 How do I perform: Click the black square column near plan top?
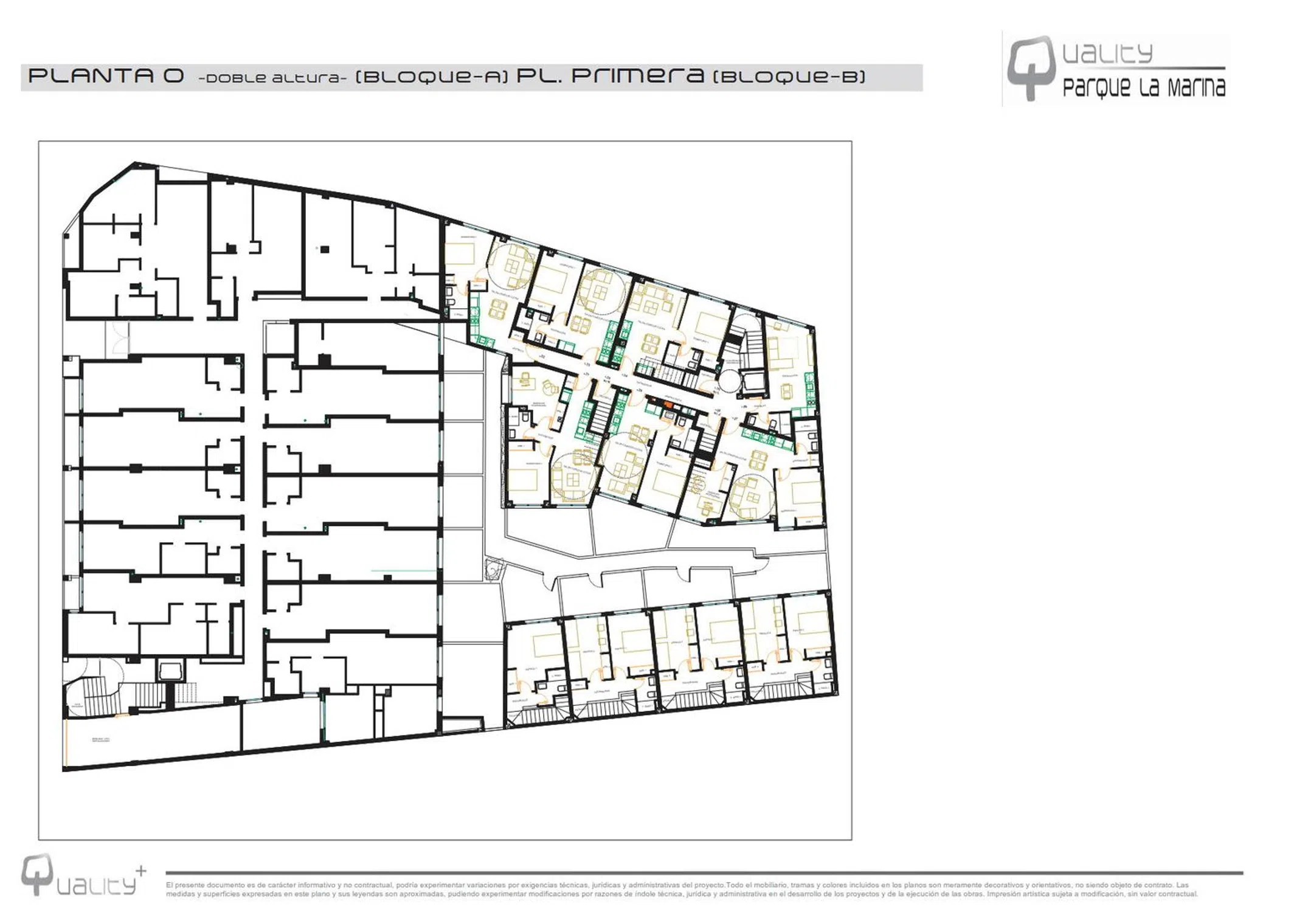(325, 249)
